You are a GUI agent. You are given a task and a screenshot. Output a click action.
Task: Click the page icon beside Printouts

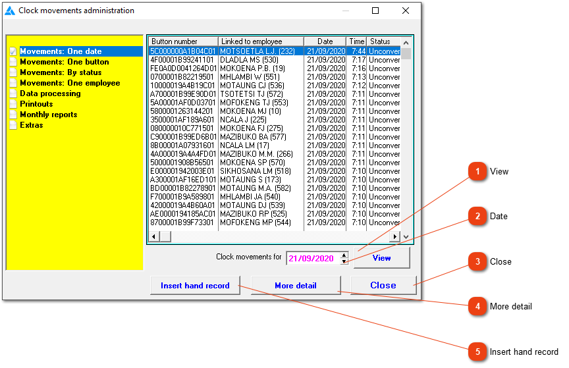tap(13, 104)
